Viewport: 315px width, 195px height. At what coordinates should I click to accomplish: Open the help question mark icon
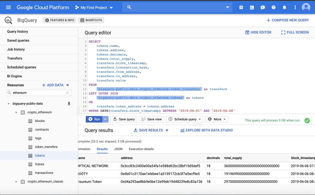point(274,7)
